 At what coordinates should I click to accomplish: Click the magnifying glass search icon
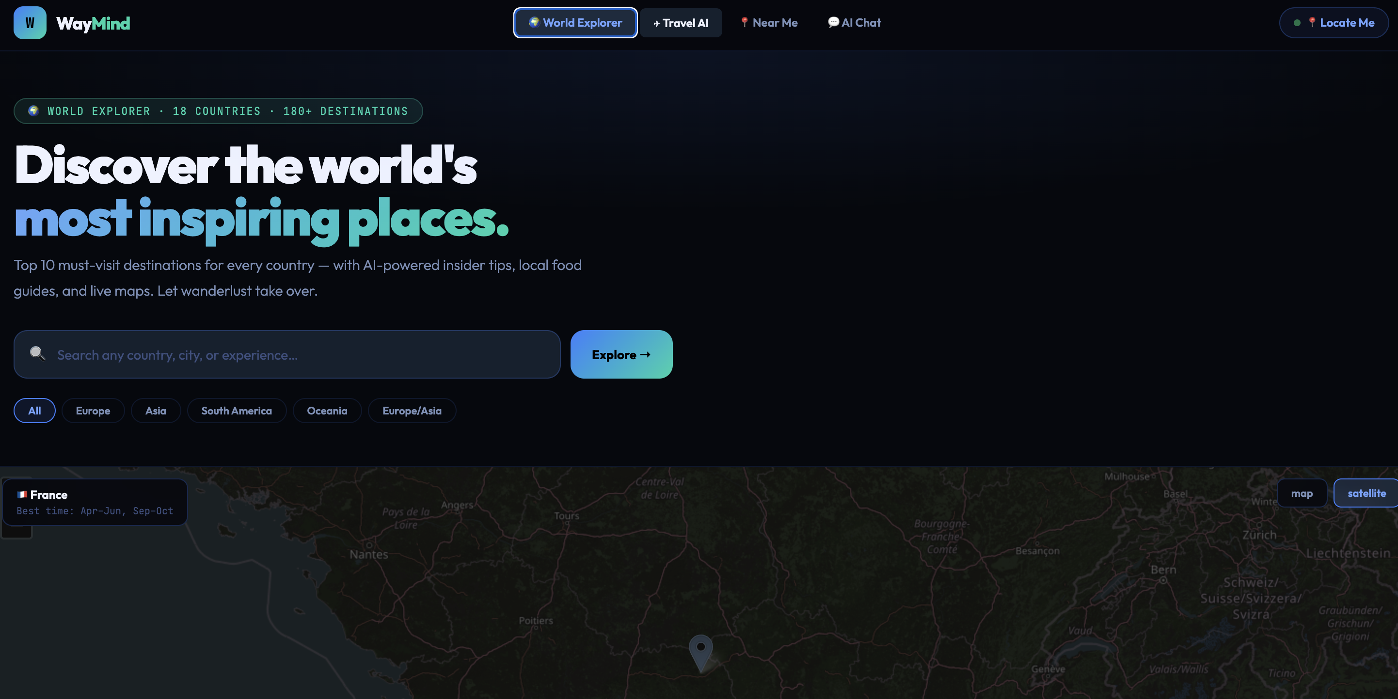pyautogui.click(x=37, y=354)
